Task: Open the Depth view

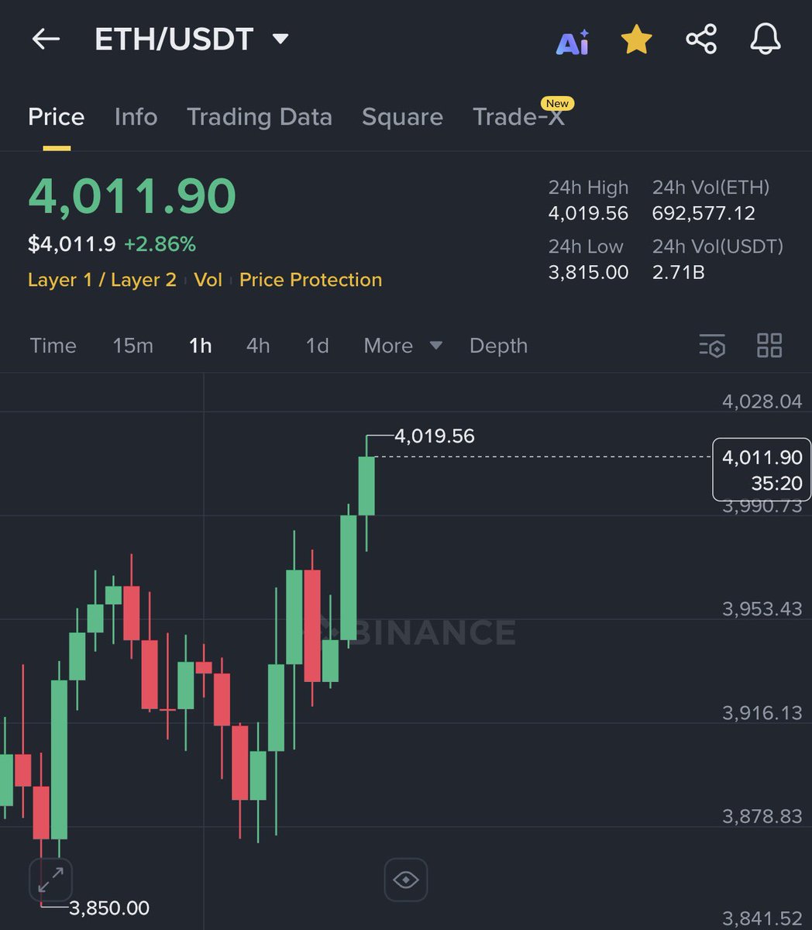Action: [x=498, y=346]
